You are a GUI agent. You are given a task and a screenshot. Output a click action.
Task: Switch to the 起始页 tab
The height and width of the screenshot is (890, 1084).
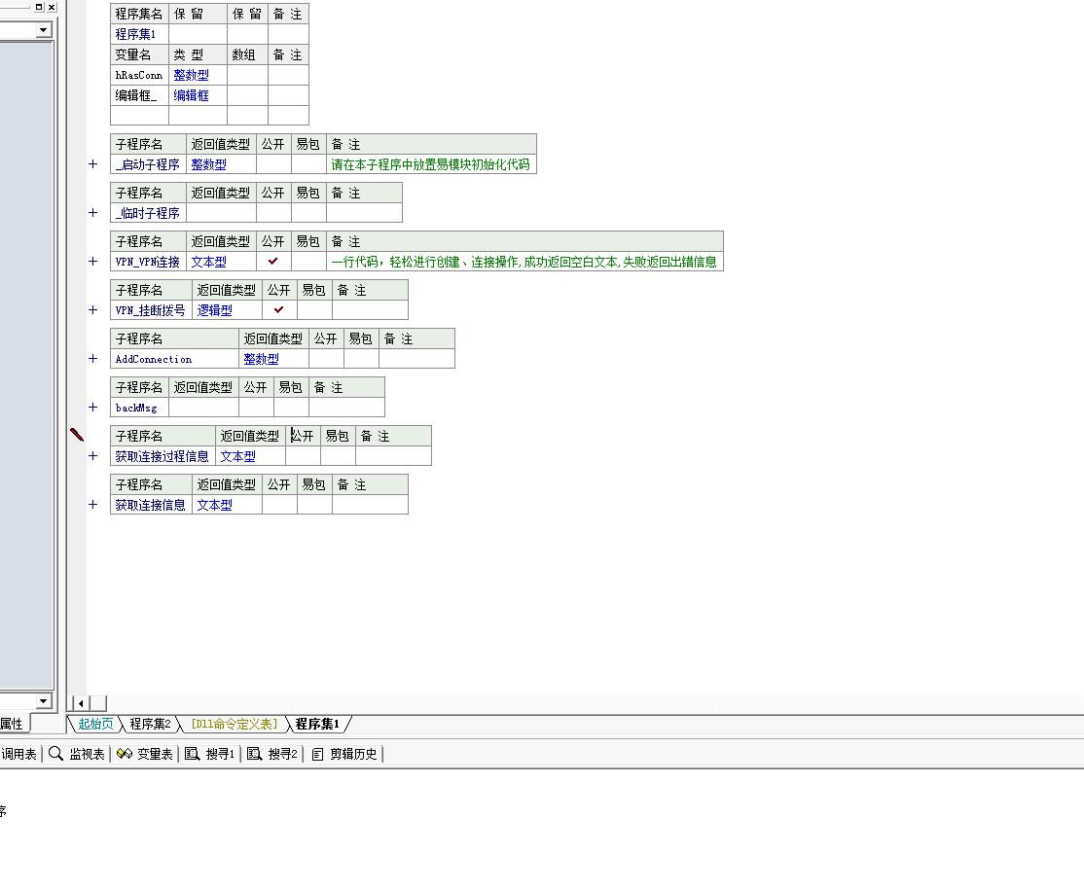pyautogui.click(x=95, y=724)
